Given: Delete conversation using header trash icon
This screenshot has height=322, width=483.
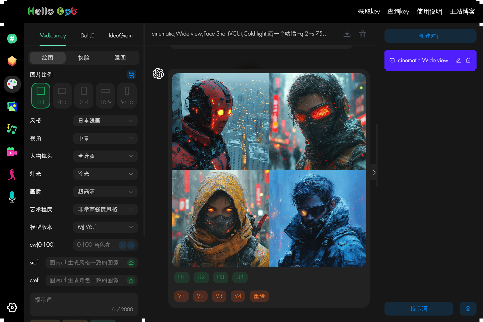Looking at the screenshot, I should tap(362, 34).
